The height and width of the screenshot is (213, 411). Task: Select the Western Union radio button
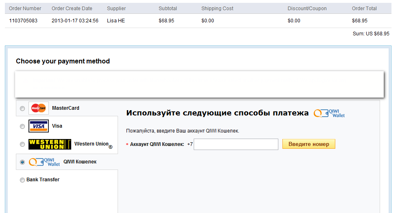click(22, 144)
